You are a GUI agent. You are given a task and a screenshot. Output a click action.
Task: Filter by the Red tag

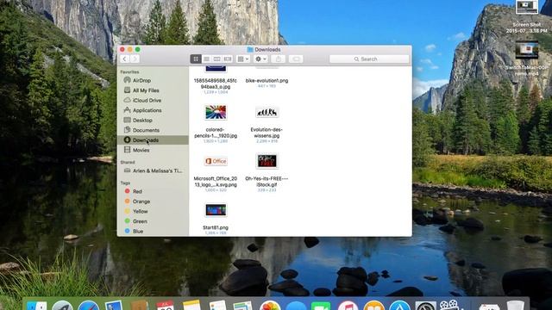pos(154,191)
